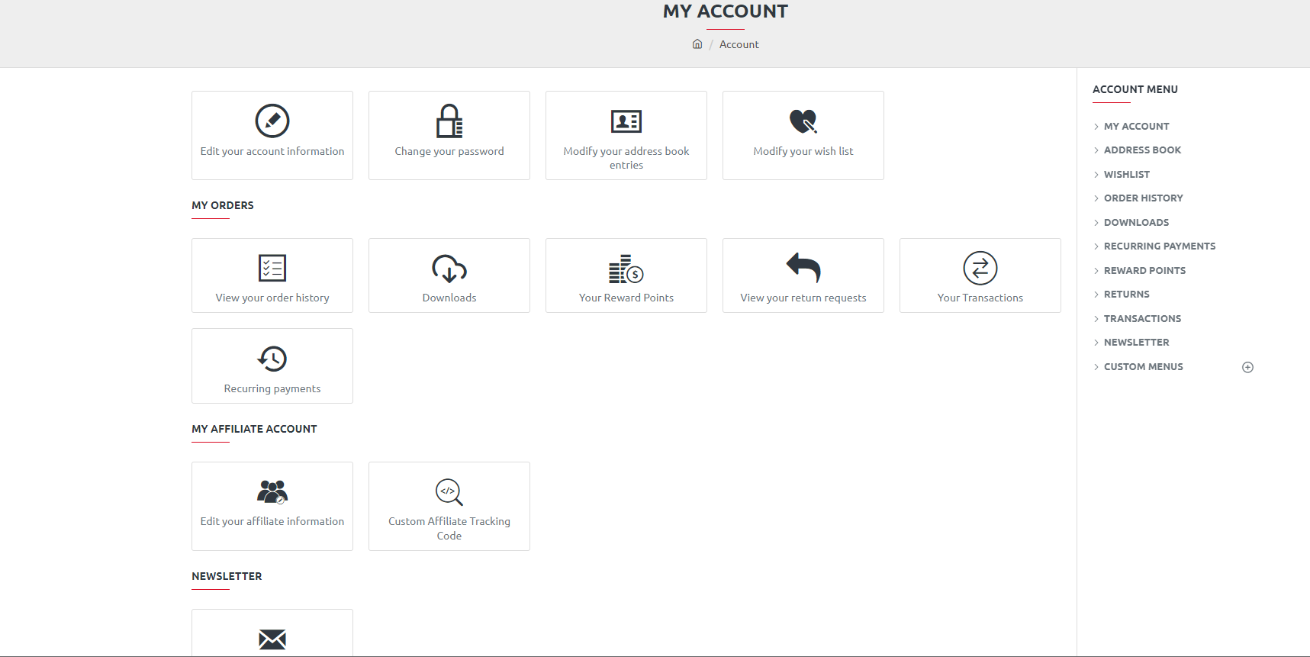The height and width of the screenshot is (657, 1310).
Task: Select My Account in account menu
Action: click(x=1136, y=126)
